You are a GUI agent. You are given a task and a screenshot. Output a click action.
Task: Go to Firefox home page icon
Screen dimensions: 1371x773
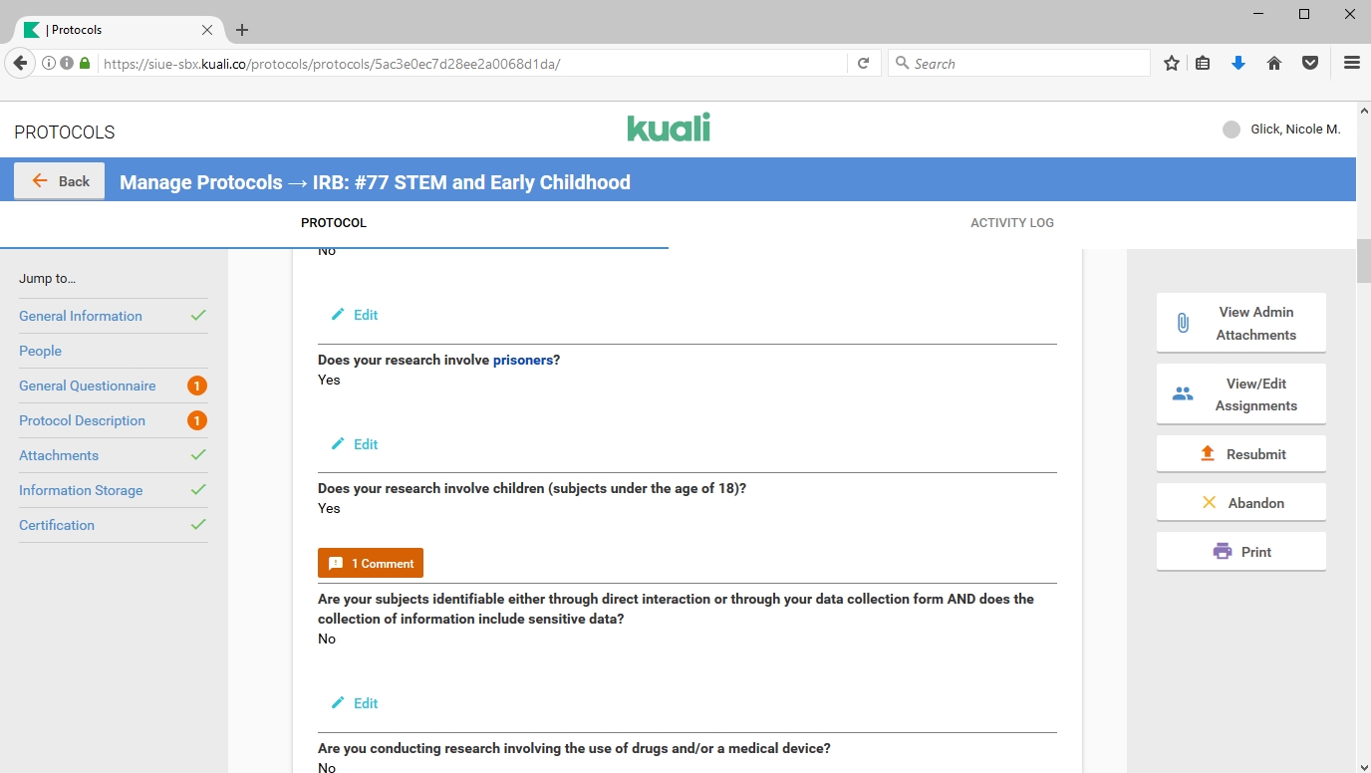coord(1274,64)
